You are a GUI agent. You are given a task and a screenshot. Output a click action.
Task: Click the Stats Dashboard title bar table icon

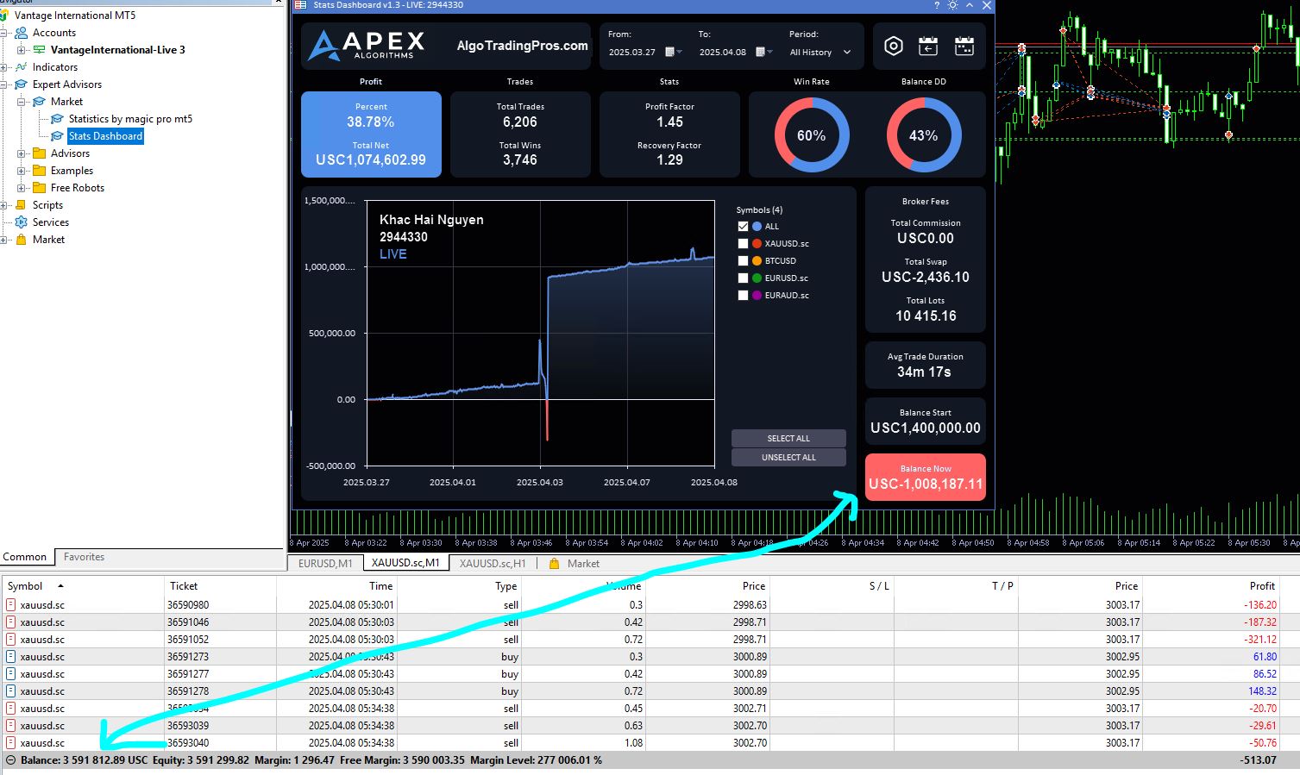300,5
